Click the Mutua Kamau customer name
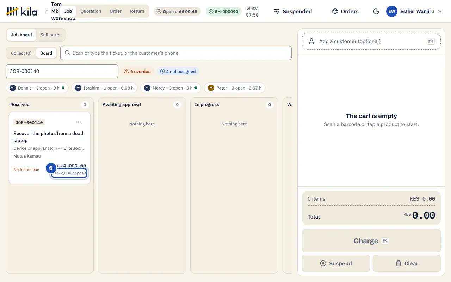This screenshot has width=451, height=282. 27,156
